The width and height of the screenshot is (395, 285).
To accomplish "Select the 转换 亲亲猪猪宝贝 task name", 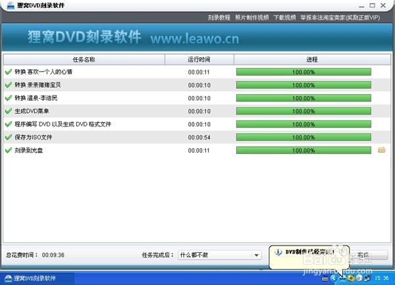I will tap(38, 85).
